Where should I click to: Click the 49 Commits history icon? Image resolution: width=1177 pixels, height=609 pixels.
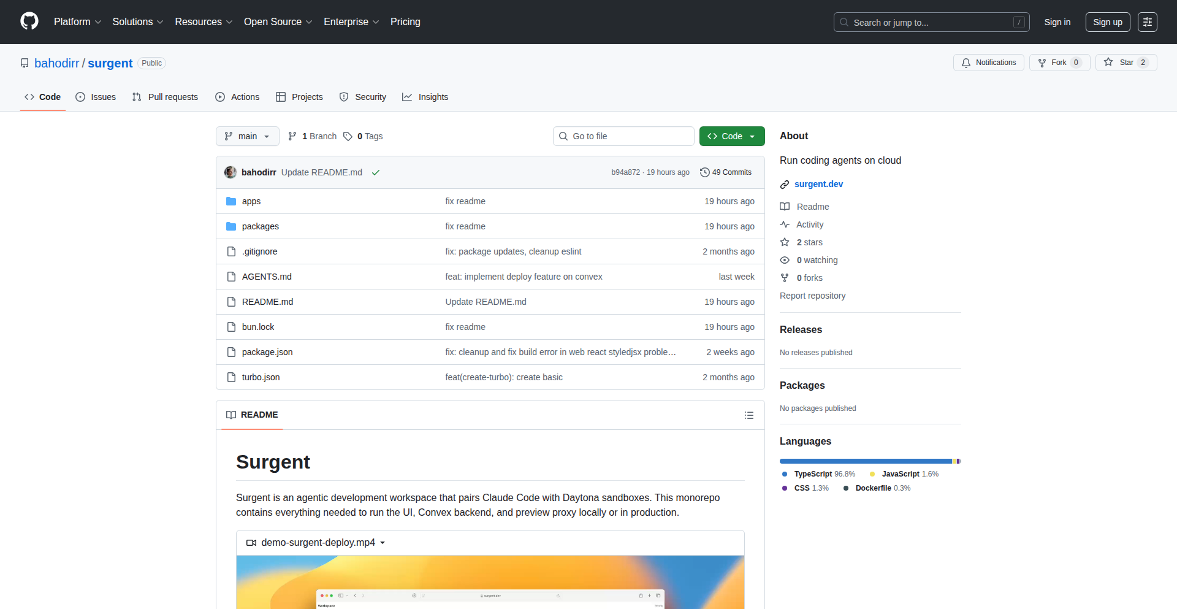tap(705, 172)
